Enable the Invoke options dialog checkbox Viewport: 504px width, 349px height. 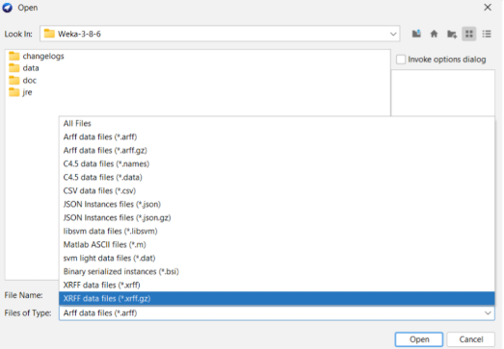click(401, 60)
